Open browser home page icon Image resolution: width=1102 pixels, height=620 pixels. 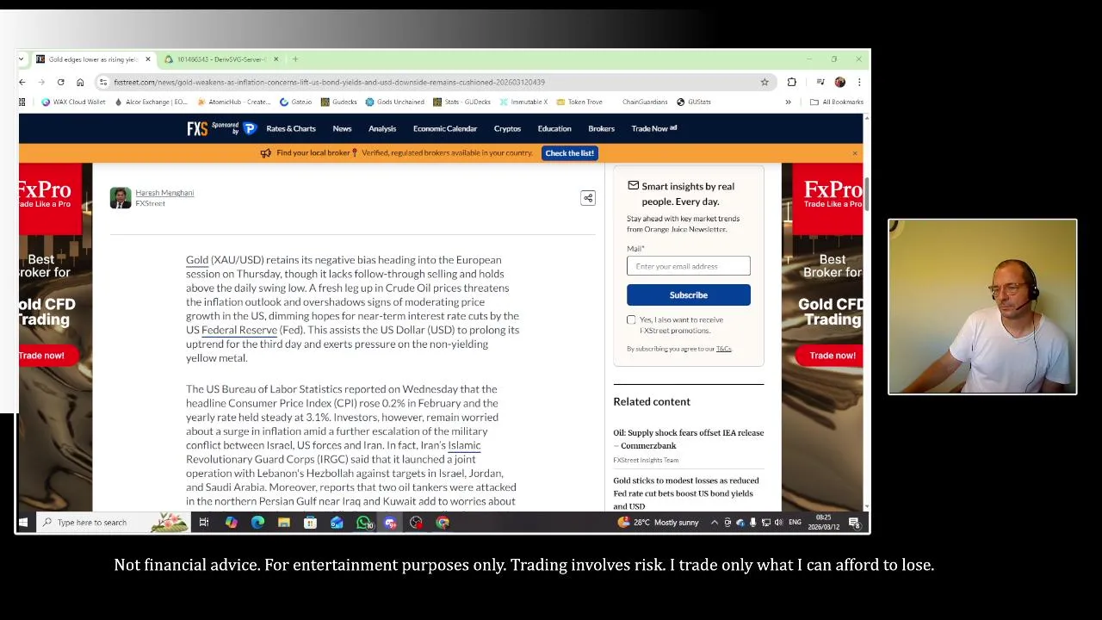pyautogui.click(x=80, y=82)
